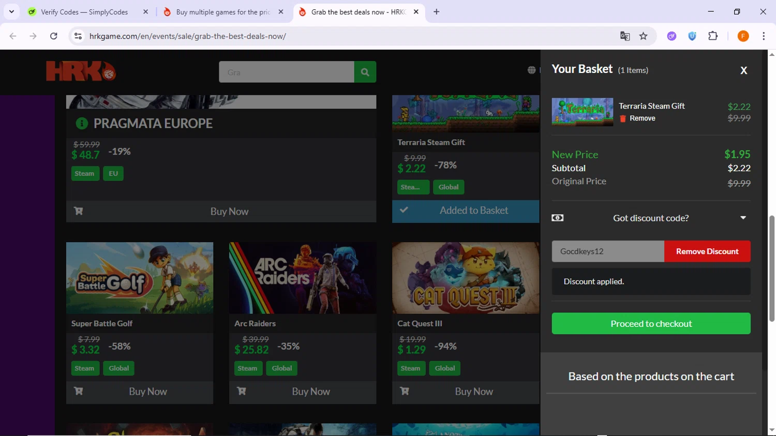Screen dimensions: 776x436
Task: Click the Steam tag under PRAGMATA EUROPE
Action: click(84, 173)
